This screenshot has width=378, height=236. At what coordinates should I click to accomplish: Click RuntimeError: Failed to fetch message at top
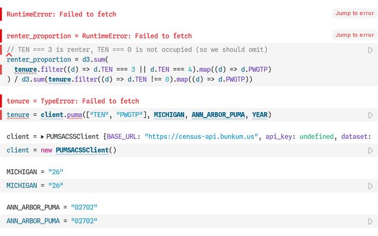click(61, 14)
